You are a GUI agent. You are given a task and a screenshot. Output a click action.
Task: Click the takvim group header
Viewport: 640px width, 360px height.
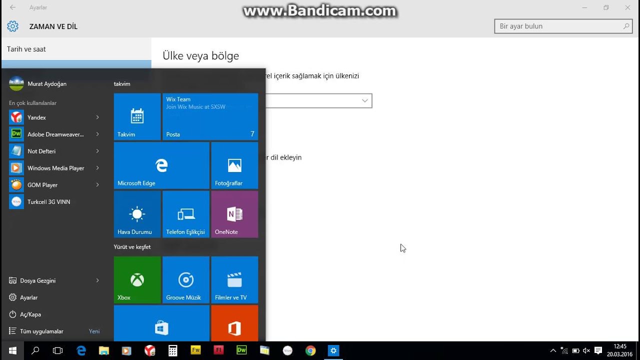tap(122, 84)
